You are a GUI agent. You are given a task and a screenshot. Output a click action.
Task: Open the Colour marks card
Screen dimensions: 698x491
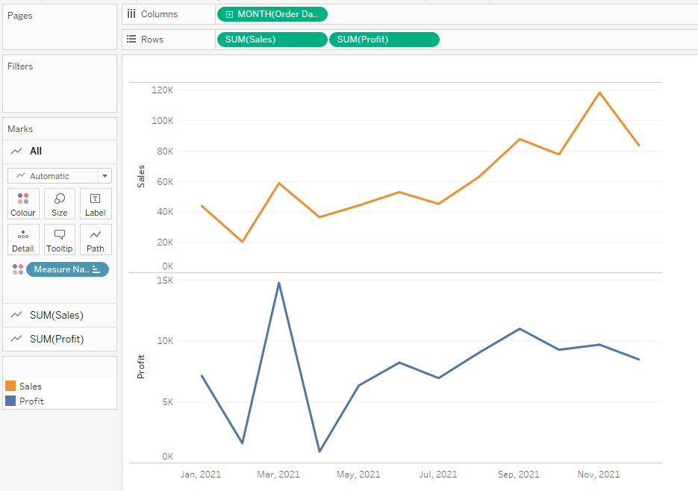point(23,204)
